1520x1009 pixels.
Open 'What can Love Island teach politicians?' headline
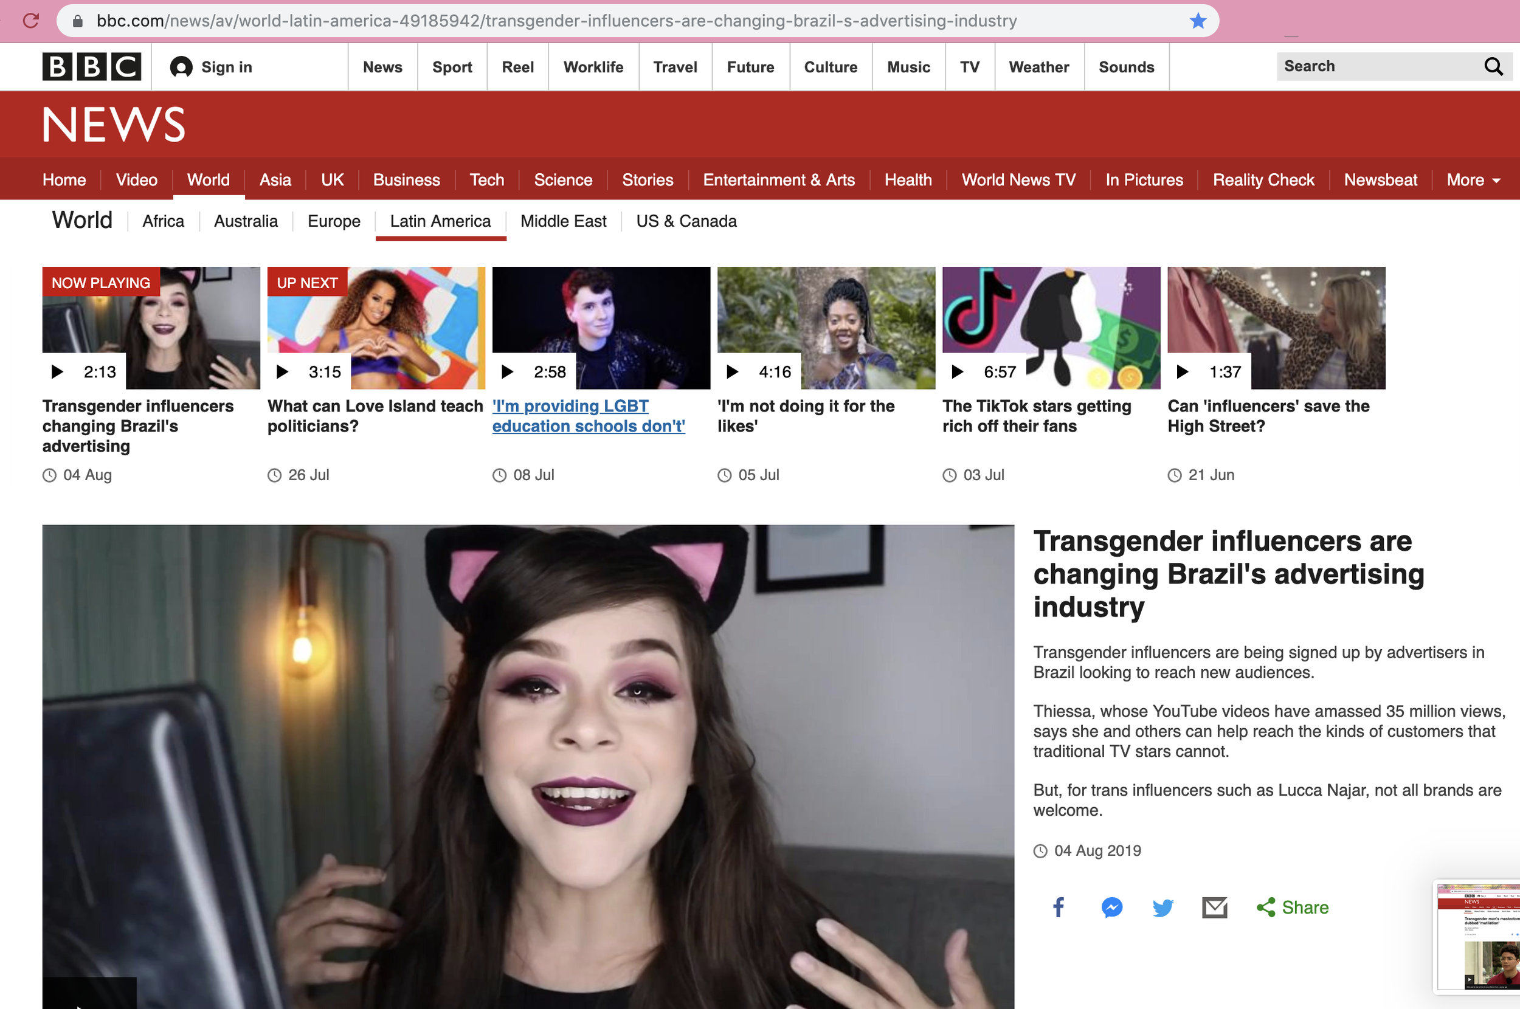[x=375, y=416]
